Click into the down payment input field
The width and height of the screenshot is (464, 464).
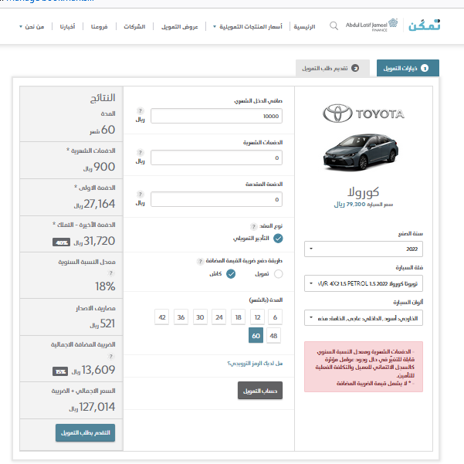tap(216, 199)
